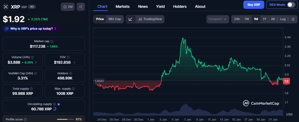The width and height of the screenshot is (299, 122).
Task: Set chart range to 1M
Action: (x=256, y=19)
